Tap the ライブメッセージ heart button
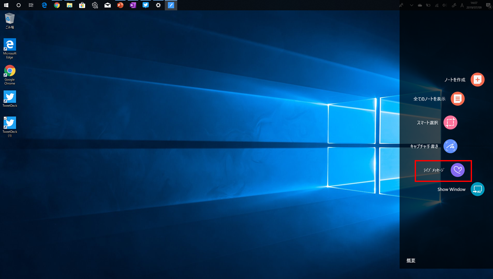This screenshot has width=493, height=279. pyautogui.click(x=458, y=170)
